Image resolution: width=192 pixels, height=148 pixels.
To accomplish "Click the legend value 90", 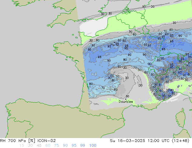I will click(65, 146).
